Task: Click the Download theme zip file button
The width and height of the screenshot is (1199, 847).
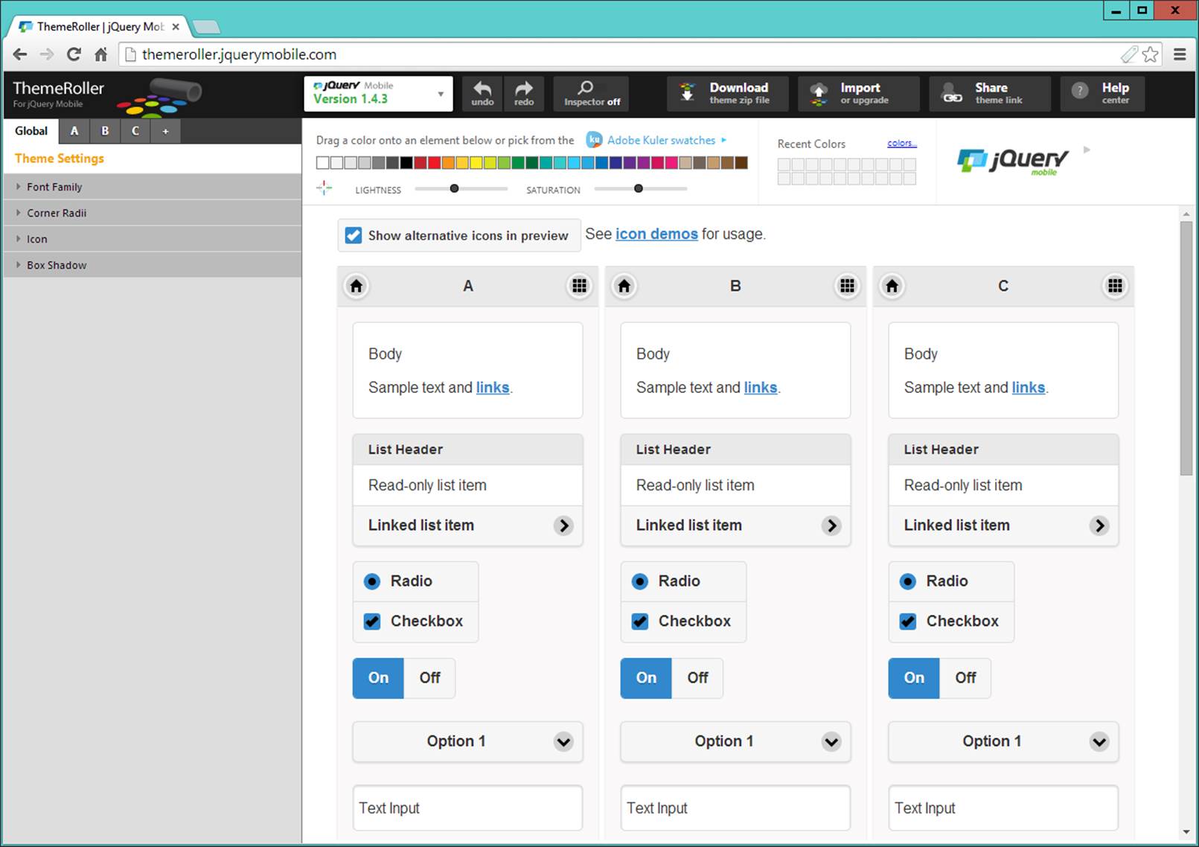Action: point(727,94)
